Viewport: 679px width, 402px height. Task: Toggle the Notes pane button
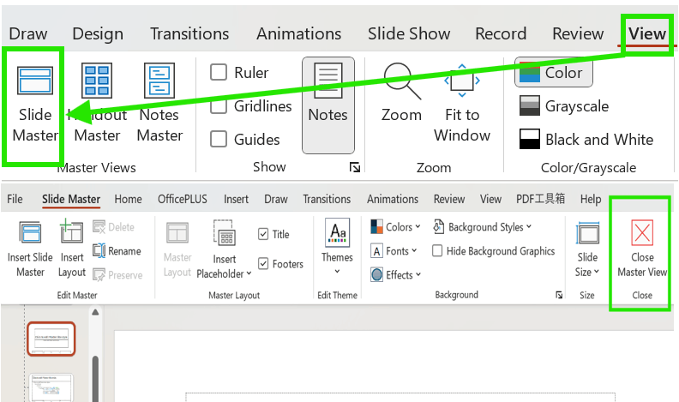tap(328, 105)
